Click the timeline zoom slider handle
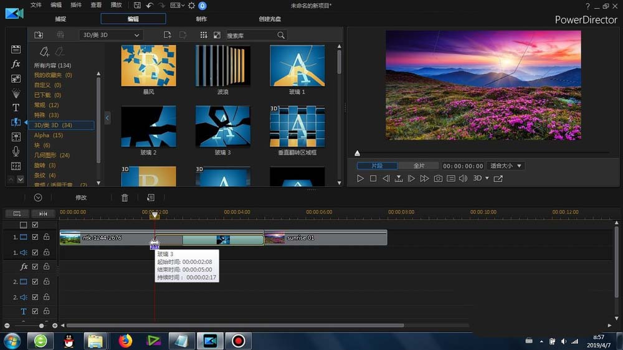623x350 pixels. pyautogui.click(x=41, y=326)
